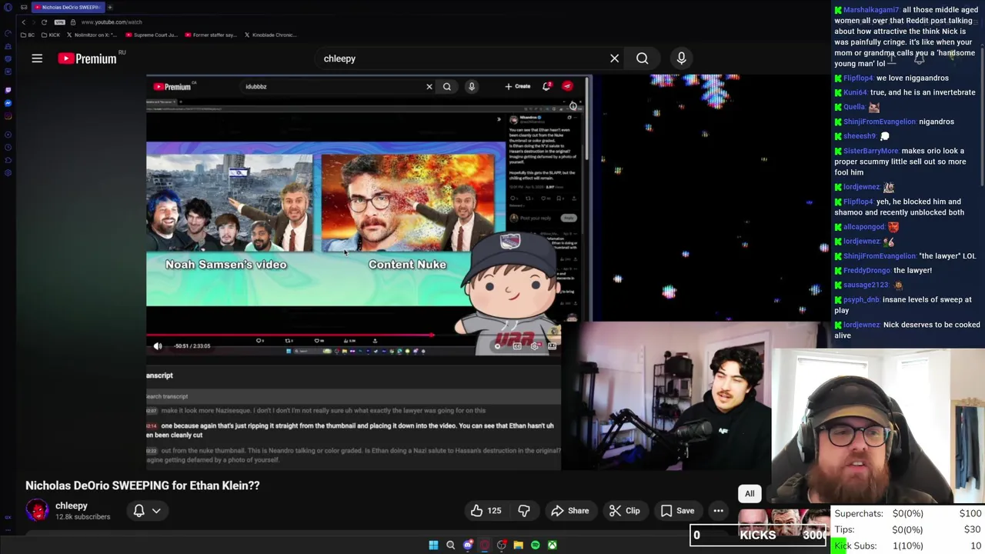The image size is (985, 554).
Task: Click the Noah Samsen's video thumbnail
Action: pos(229,204)
